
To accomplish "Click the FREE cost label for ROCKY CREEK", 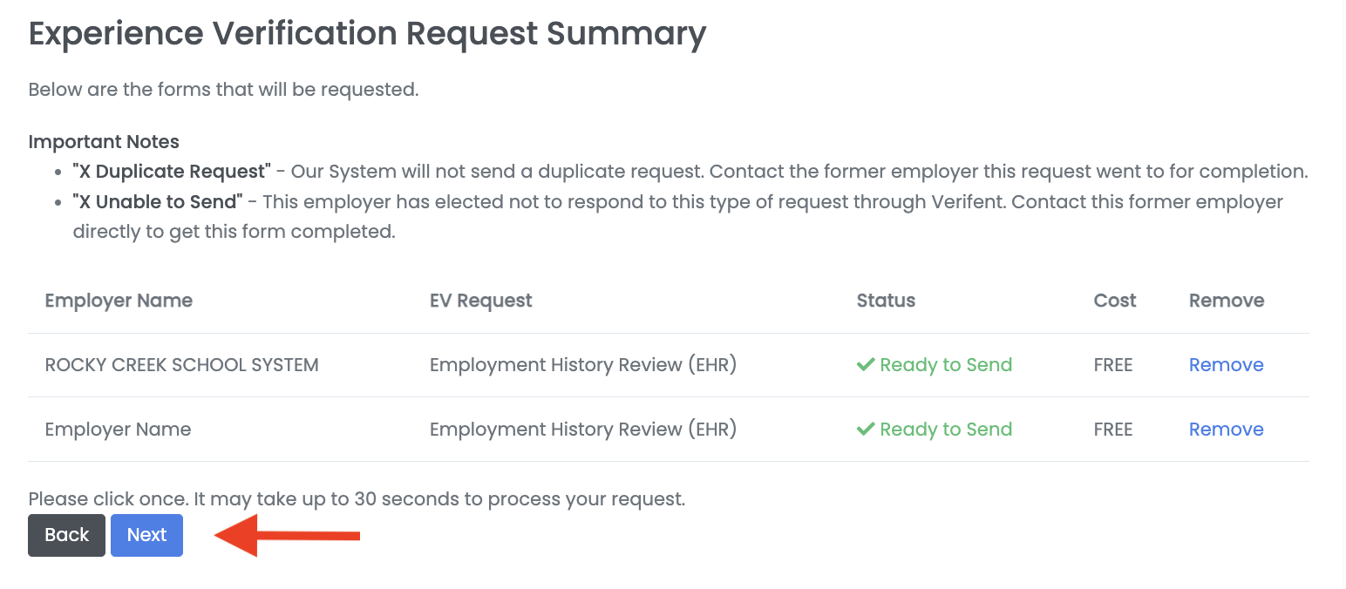I will pyautogui.click(x=1113, y=364).
